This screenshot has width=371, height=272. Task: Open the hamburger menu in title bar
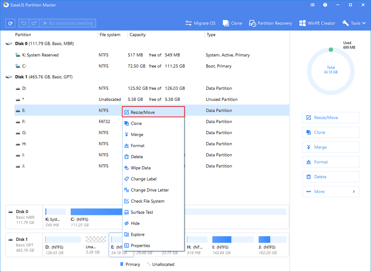pos(312,5)
